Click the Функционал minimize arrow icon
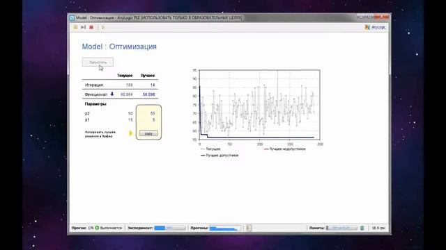This screenshot has height=250, width=446. (x=112, y=94)
